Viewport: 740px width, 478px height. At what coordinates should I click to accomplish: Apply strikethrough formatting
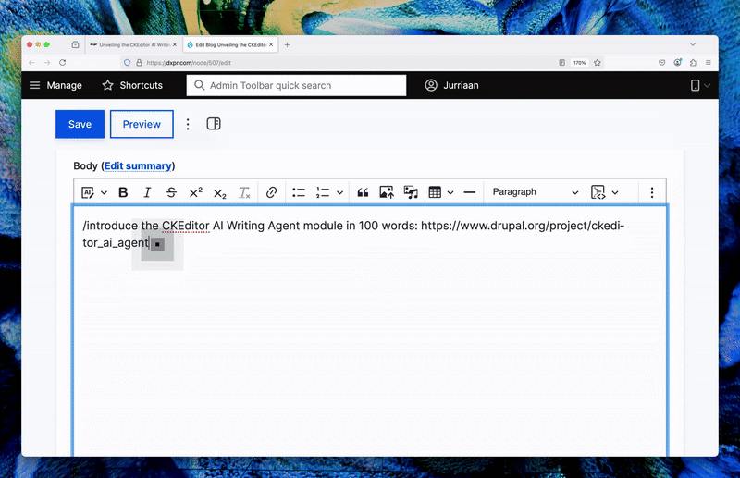pos(171,192)
